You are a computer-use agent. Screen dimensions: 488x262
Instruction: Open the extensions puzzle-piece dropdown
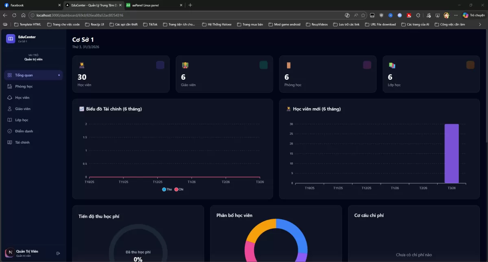pyautogui.click(x=418, y=14)
